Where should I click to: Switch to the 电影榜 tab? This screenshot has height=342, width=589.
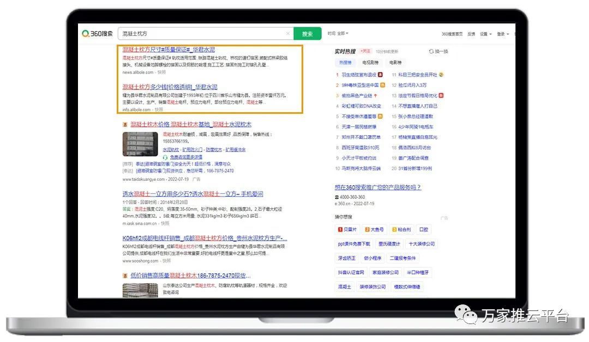(395, 63)
